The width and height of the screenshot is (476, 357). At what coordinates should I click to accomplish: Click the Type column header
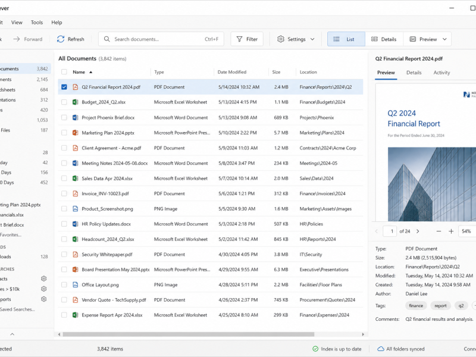(x=159, y=72)
